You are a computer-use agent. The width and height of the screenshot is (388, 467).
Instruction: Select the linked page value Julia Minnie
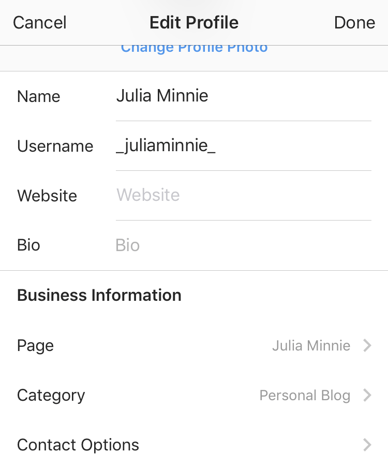click(x=311, y=346)
